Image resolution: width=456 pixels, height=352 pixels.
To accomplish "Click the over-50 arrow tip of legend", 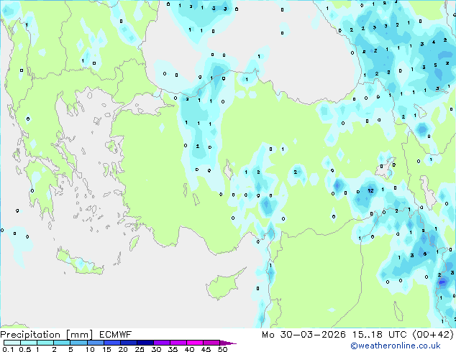I will (228, 343).
